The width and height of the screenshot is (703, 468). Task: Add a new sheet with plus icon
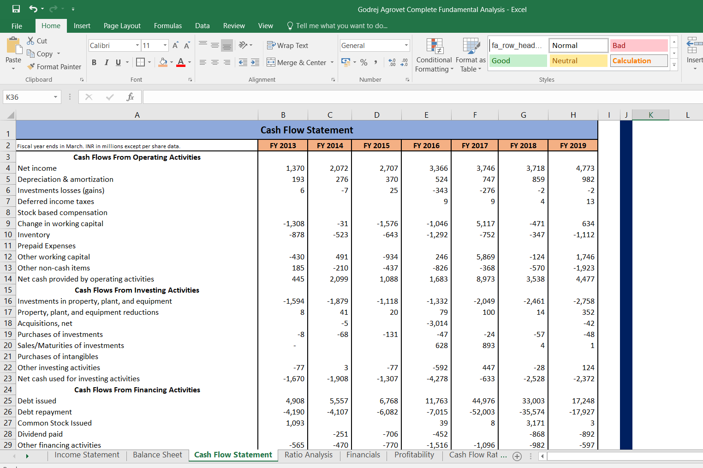pos(517,456)
